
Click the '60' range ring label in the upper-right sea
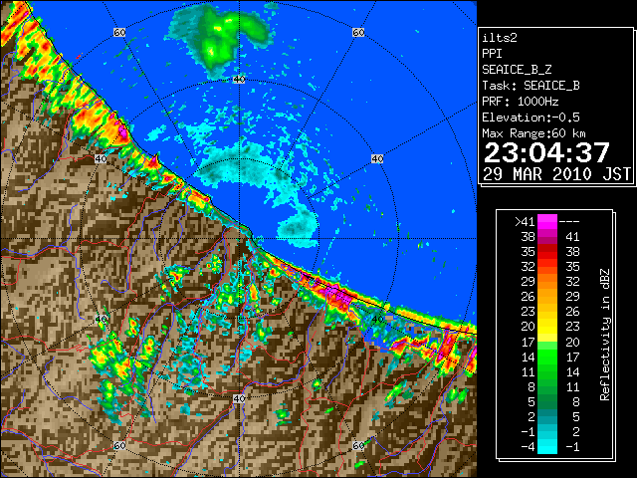click(x=358, y=32)
